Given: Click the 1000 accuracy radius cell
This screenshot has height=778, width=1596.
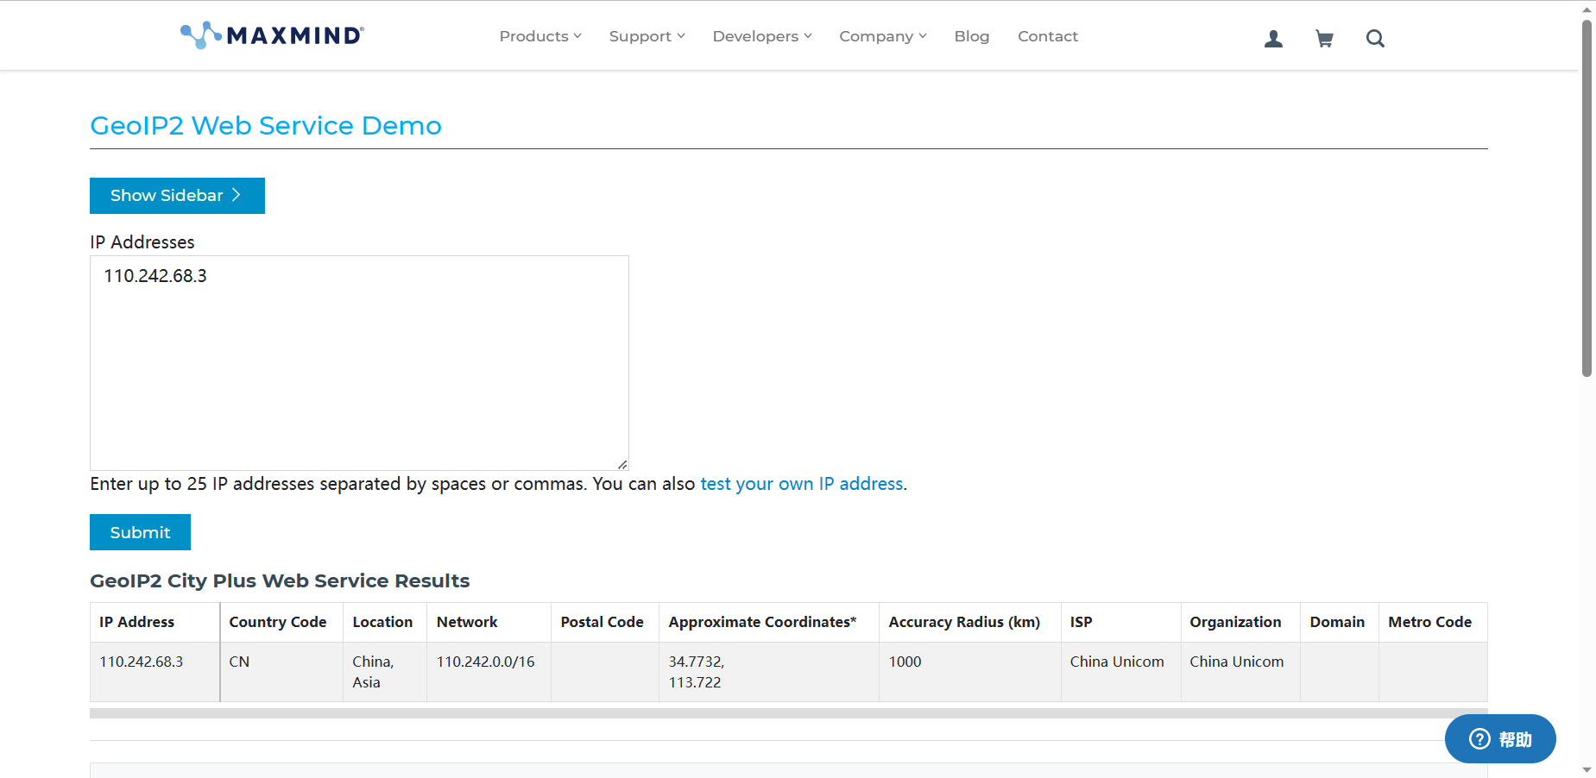Looking at the screenshot, I should tap(970, 672).
